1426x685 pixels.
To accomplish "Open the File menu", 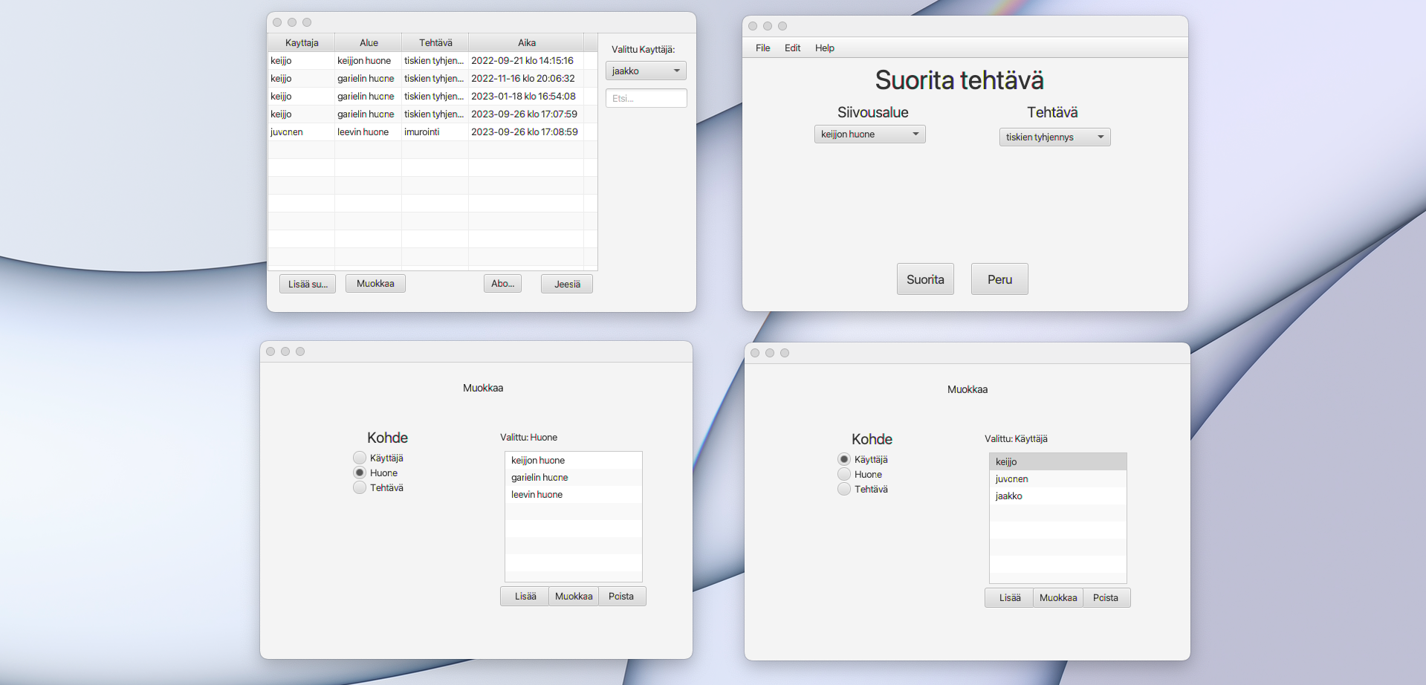I will pyautogui.click(x=762, y=48).
